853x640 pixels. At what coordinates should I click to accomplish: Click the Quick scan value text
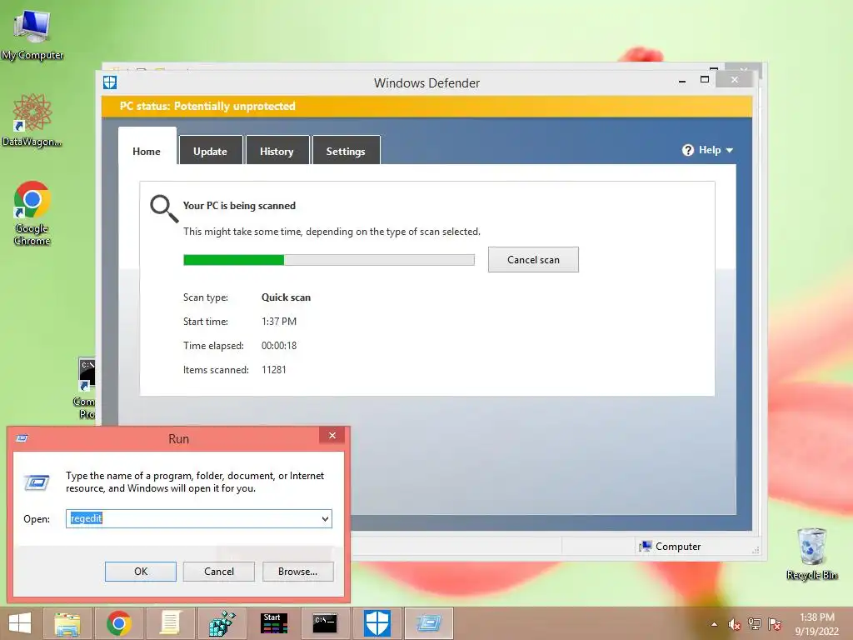[287, 297]
